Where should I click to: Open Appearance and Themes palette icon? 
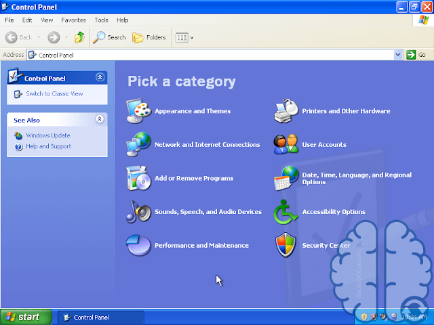(x=138, y=111)
